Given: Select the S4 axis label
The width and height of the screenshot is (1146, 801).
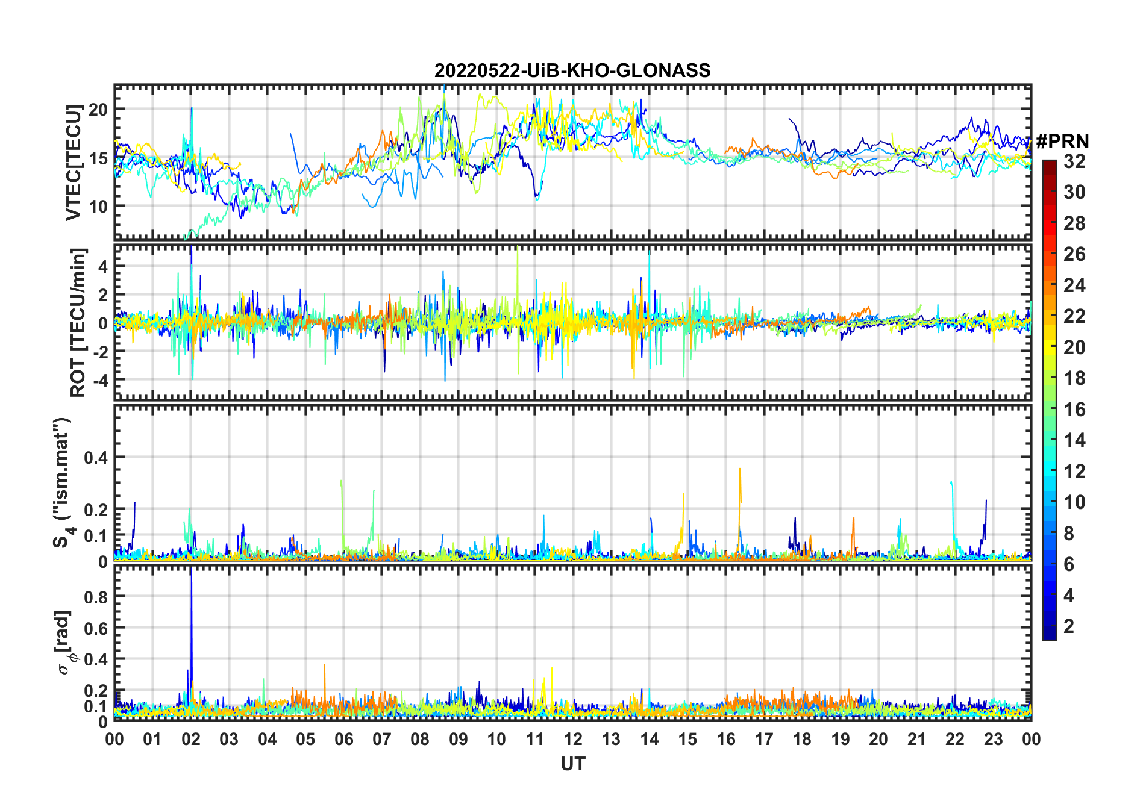Looking at the screenshot, I should tap(63, 482).
